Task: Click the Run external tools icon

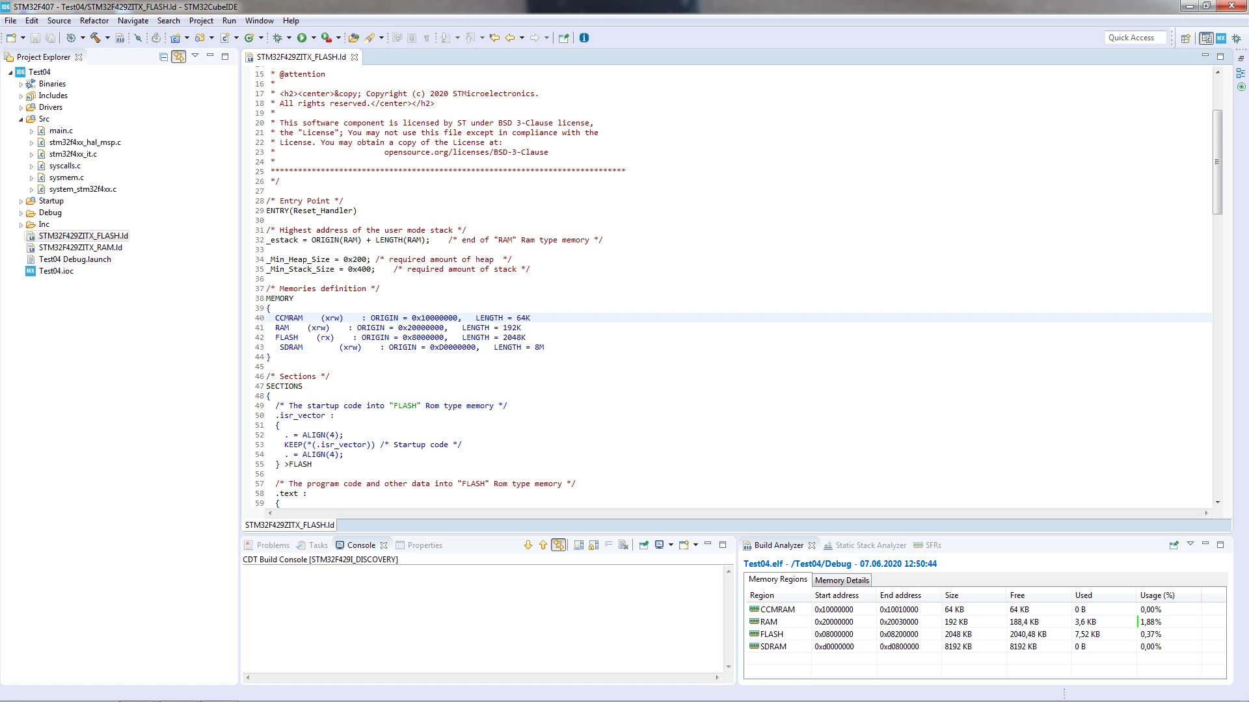Action: click(x=327, y=38)
